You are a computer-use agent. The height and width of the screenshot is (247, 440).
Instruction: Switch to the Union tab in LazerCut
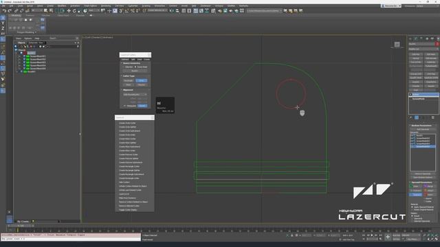[140, 60]
